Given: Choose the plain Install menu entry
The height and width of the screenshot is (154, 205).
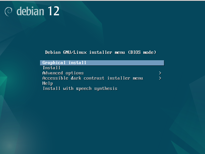Looking at the screenshot, I should click(x=52, y=68).
